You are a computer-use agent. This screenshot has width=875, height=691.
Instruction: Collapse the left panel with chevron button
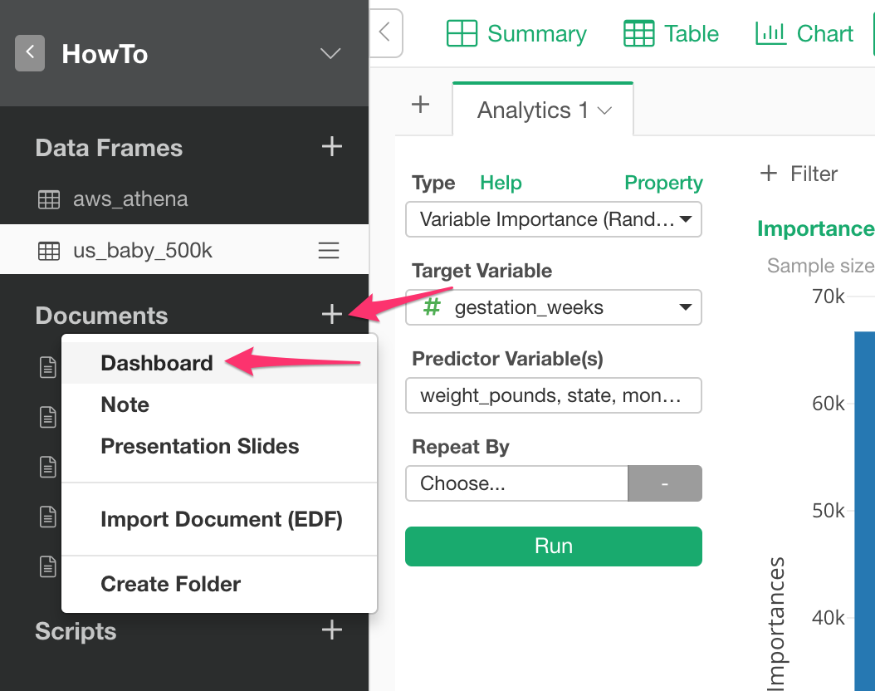point(385,32)
